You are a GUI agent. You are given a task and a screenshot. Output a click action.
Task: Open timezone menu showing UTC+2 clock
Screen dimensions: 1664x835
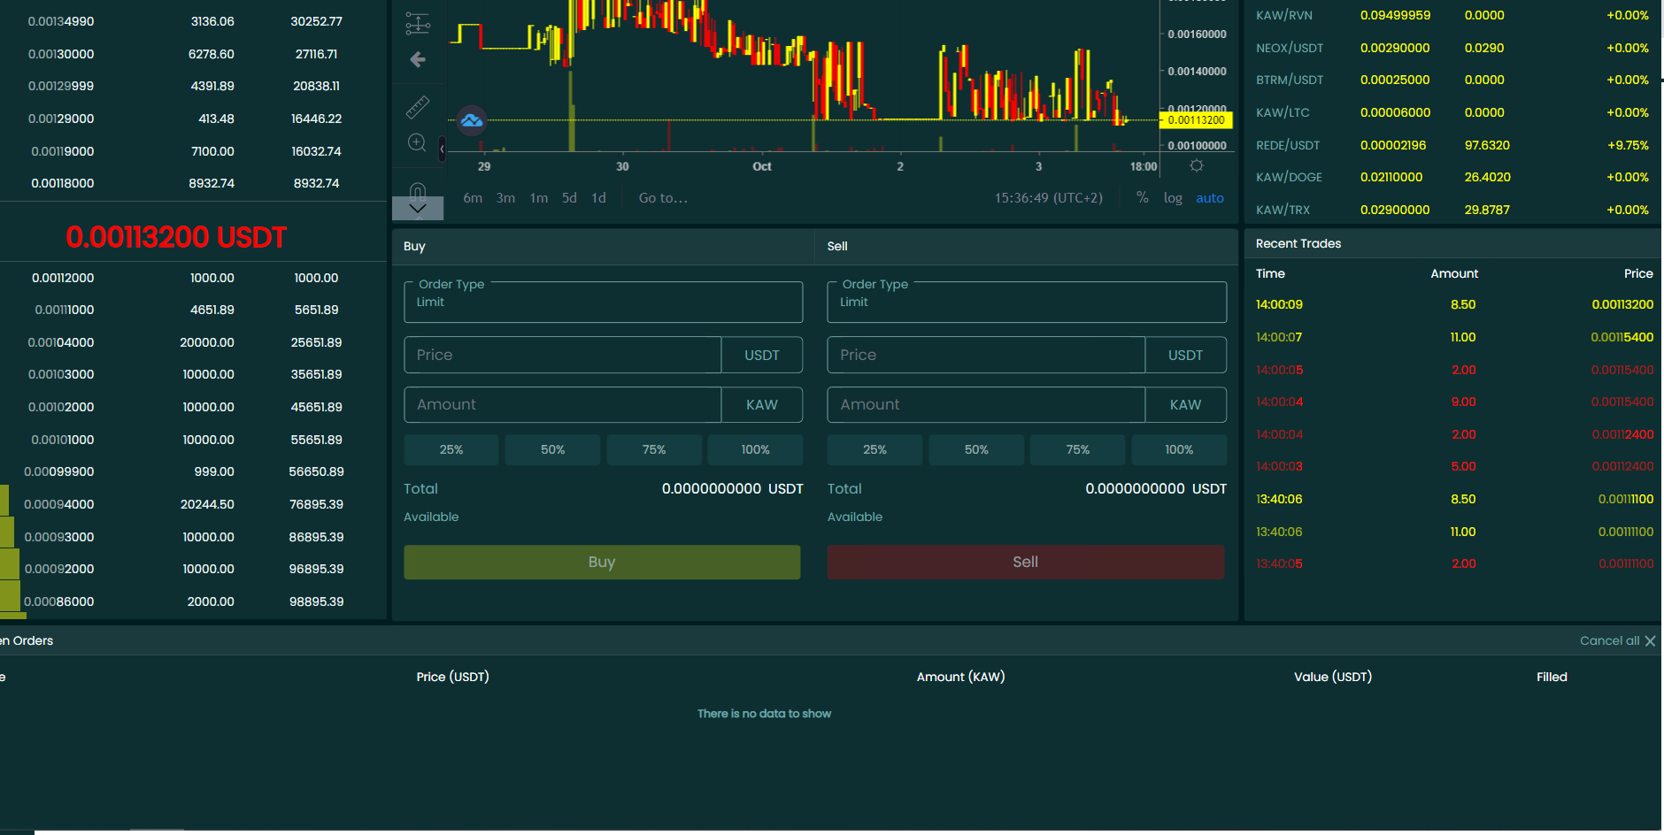(1049, 198)
